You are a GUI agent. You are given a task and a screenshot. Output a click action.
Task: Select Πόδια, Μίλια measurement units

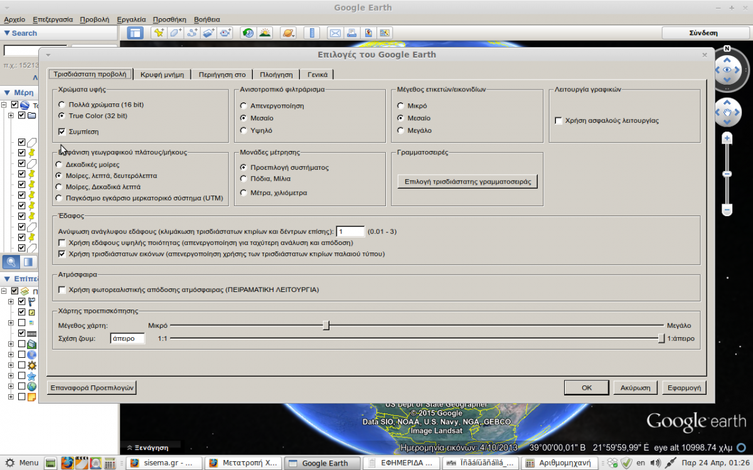pos(243,179)
